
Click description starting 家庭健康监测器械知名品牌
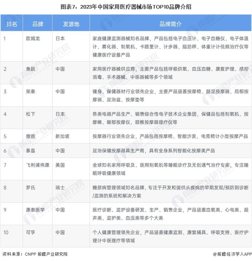click(x=170, y=47)
